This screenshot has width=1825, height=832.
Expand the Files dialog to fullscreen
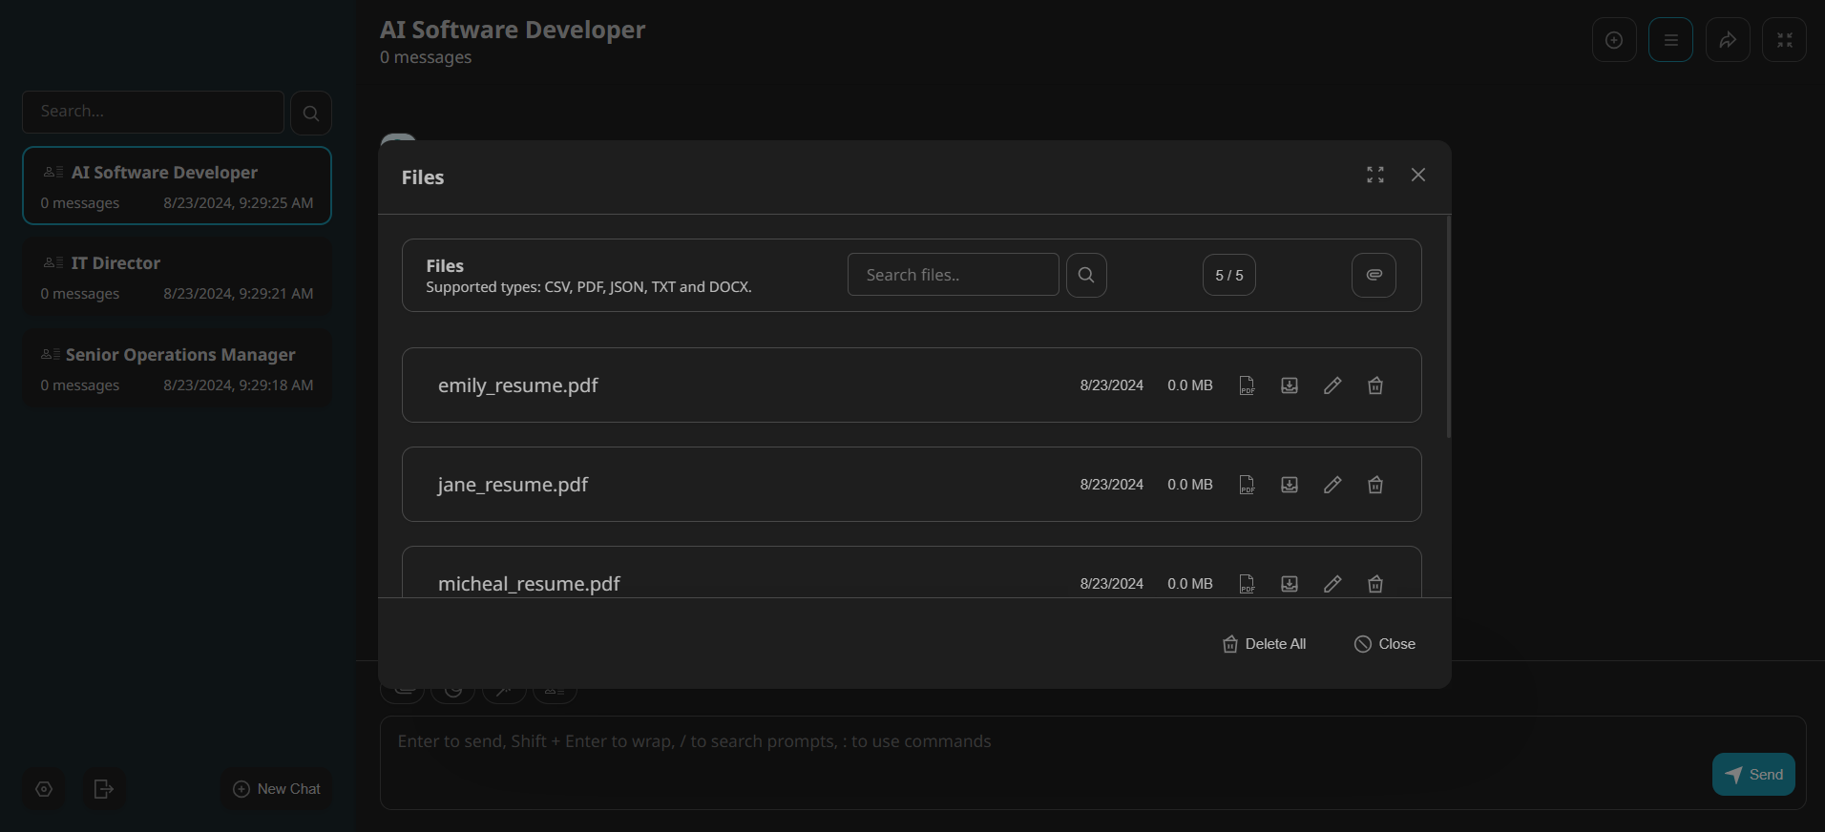[x=1374, y=175]
